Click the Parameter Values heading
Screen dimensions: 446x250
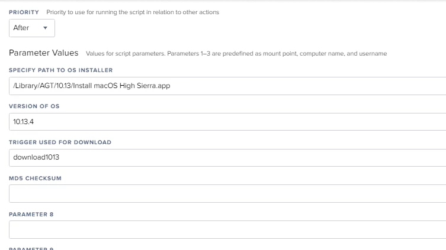point(44,53)
